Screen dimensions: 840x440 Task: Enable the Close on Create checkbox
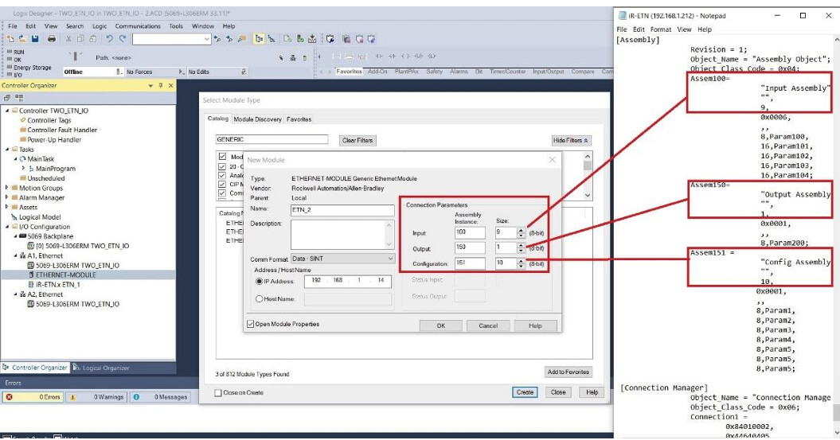[x=219, y=392]
